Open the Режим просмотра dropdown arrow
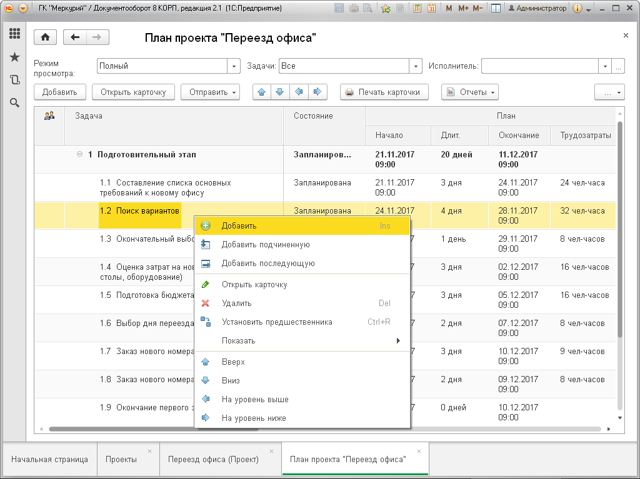The width and height of the screenshot is (640, 479). point(234,66)
